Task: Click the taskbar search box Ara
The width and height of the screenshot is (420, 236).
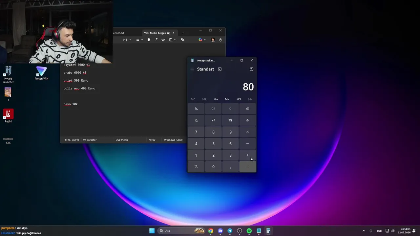Action: pos(182,231)
